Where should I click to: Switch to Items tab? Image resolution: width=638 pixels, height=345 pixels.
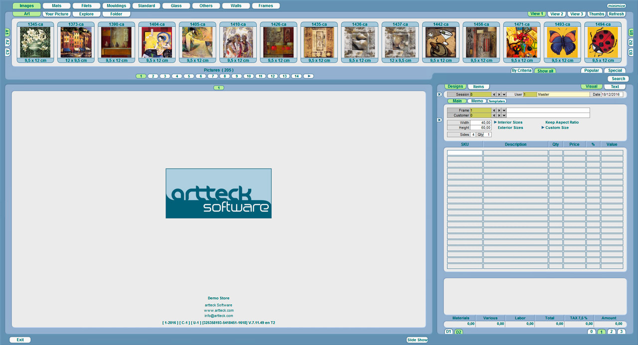point(478,87)
